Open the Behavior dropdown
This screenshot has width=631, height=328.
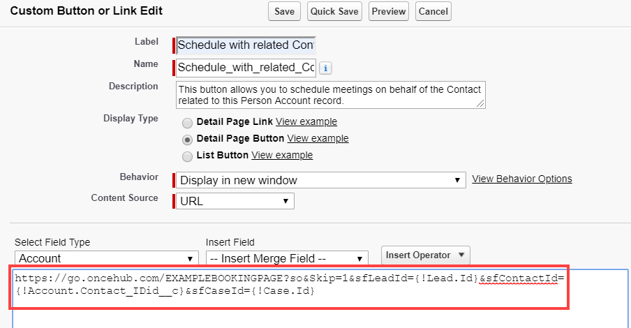[x=320, y=180]
